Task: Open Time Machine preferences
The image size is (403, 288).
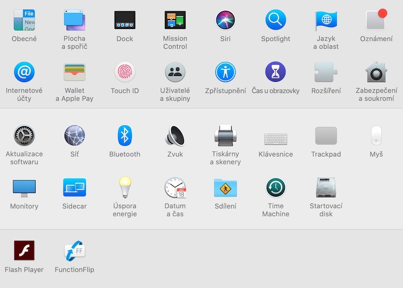Action: [x=276, y=187]
